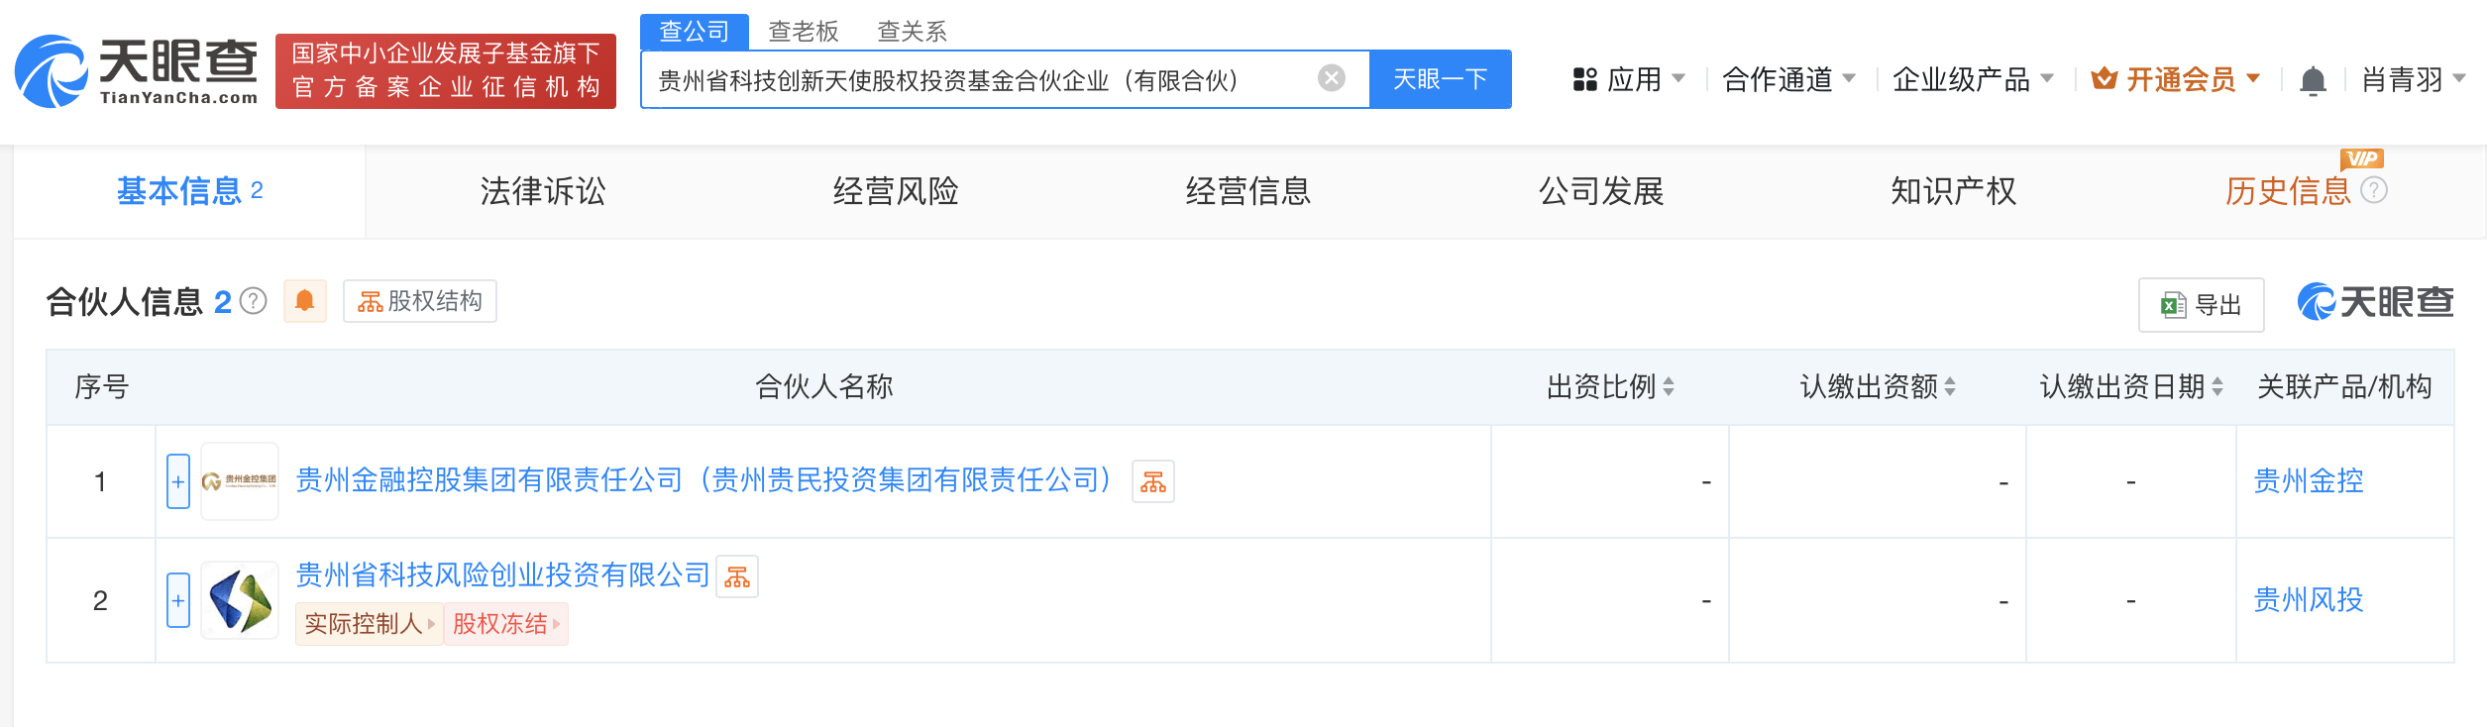Clear the search box with the X icon

[1332, 78]
